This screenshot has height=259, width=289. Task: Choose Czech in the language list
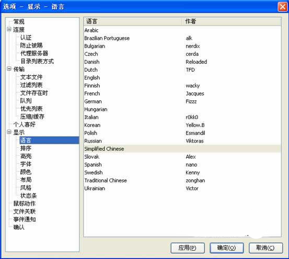click(x=91, y=54)
